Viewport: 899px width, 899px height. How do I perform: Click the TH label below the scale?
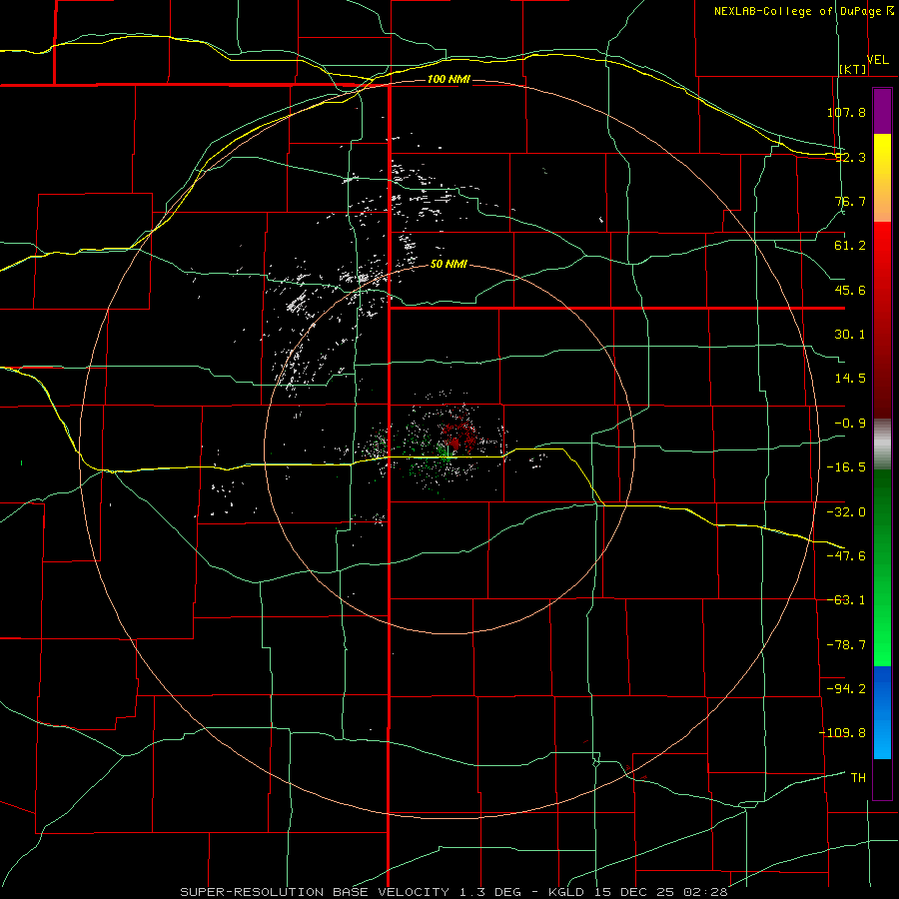point(858,777)
